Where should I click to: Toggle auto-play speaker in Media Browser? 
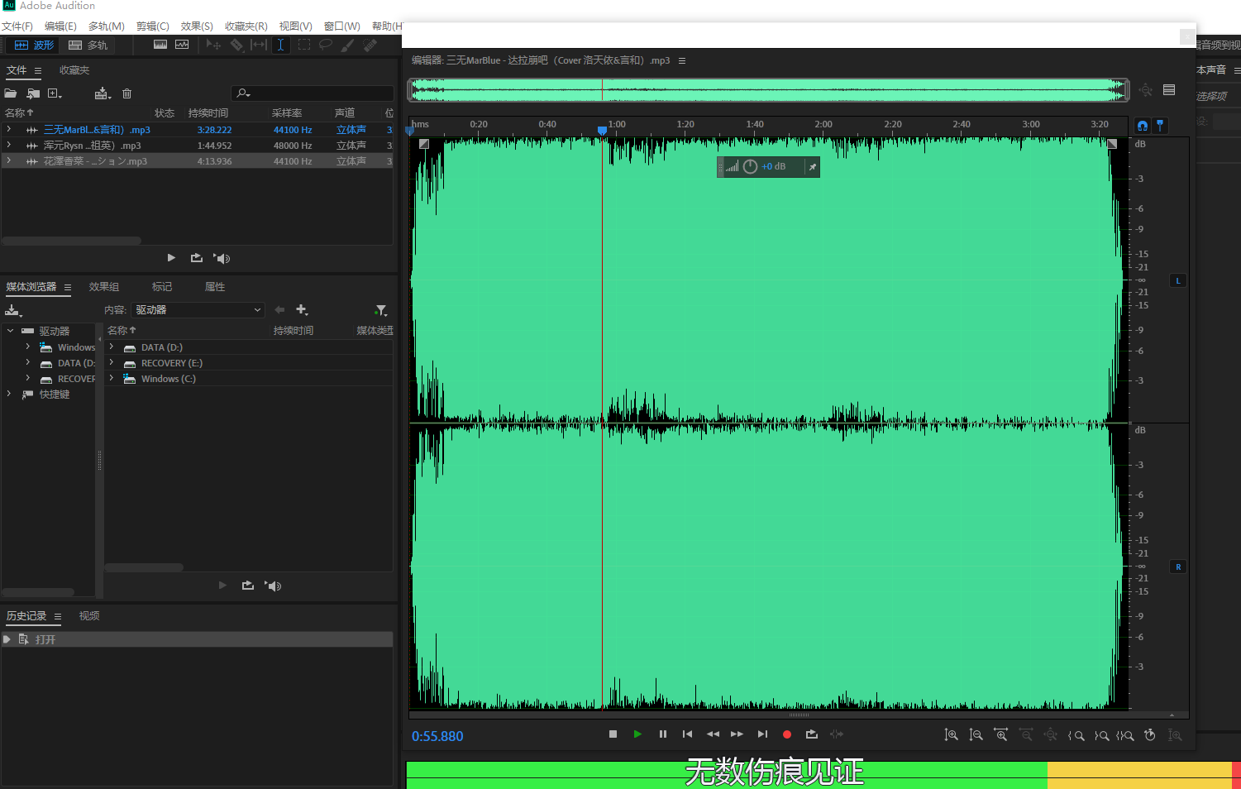point(273,586)
